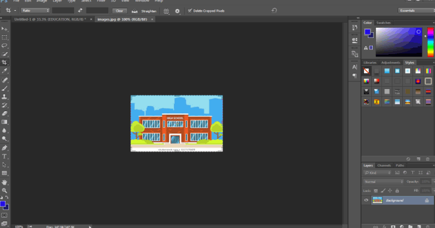This screenshot has width=435, height=228.
Task: Select the Rectangle shape tool
Action: pos(4,173)
